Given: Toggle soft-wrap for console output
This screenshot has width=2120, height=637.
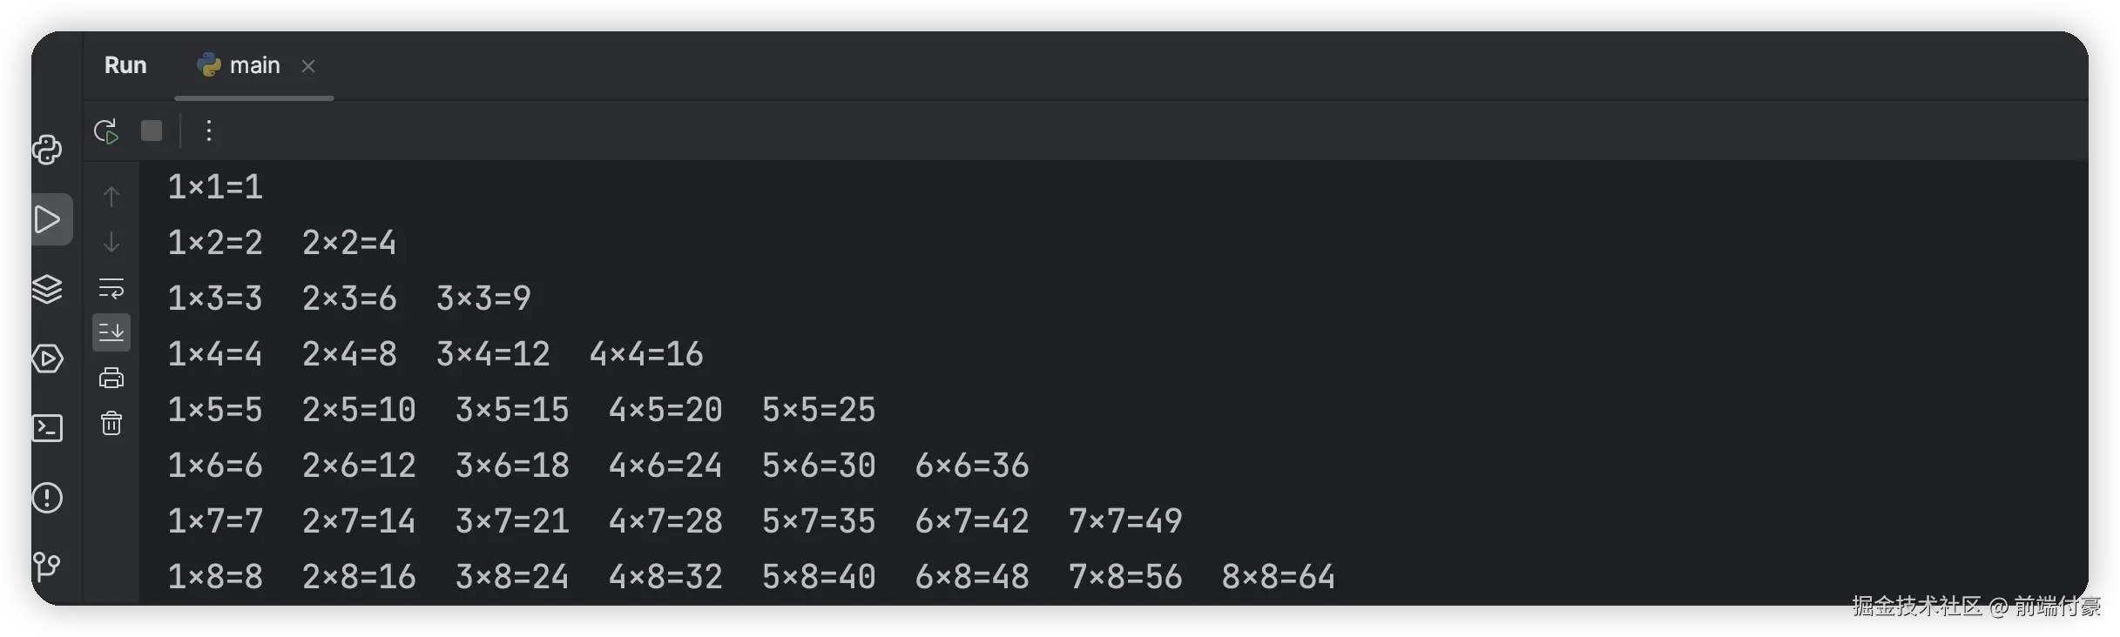Looking at the screenshot, I should 111,287.
